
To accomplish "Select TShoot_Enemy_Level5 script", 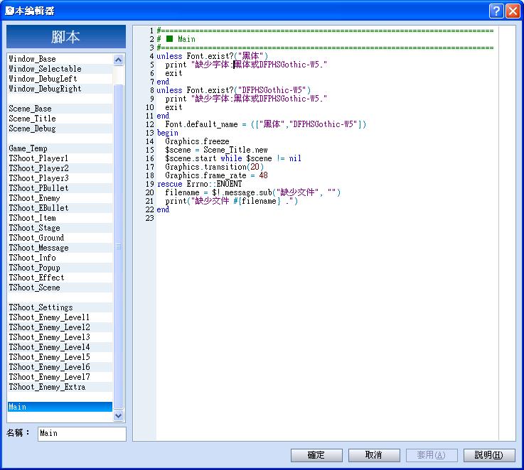I will (60, 358).
